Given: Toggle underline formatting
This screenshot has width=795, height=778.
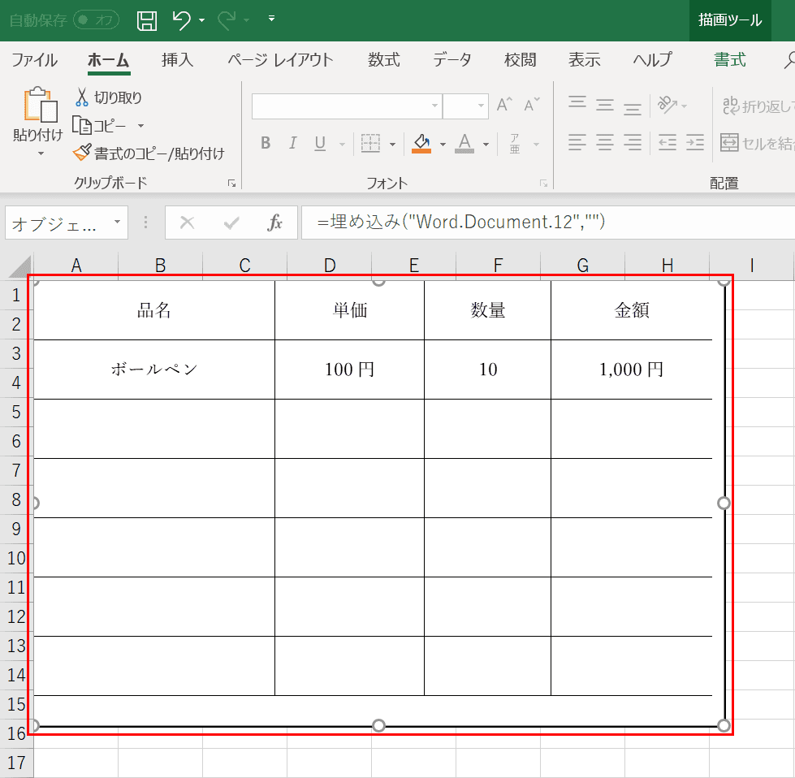Looking at the screenshot, I should (x=320, y=144).
